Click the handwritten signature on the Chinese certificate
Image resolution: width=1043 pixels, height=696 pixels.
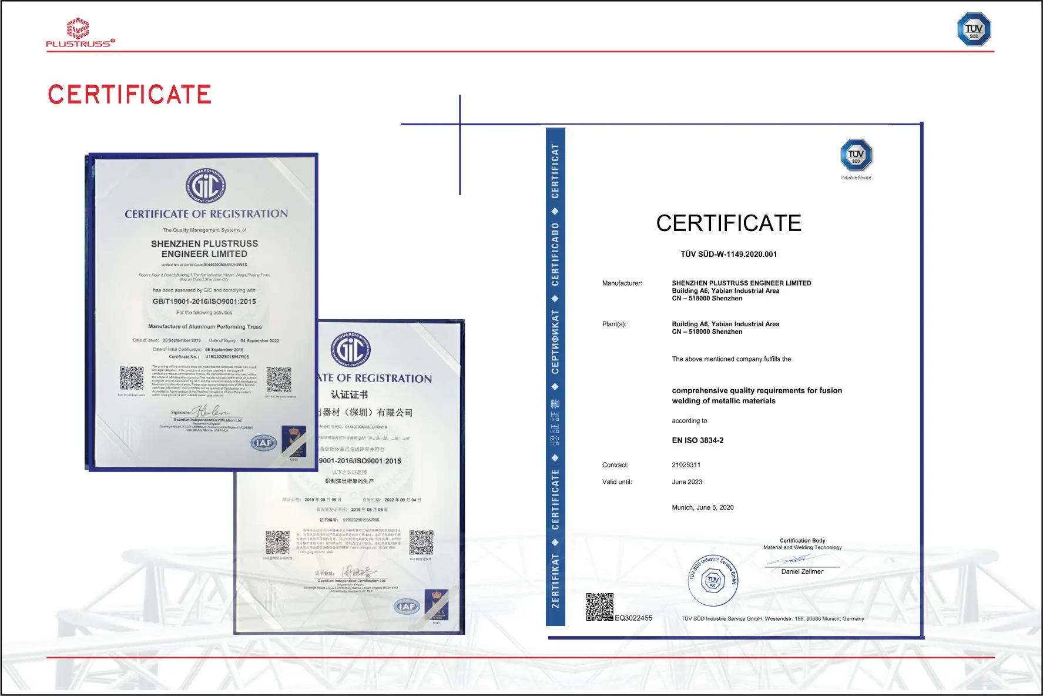click(x=358, y=571)
